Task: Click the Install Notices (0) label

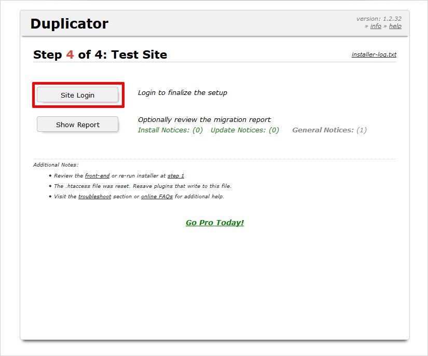Action: point(170,130)
